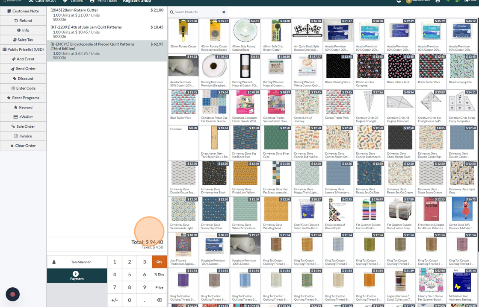Add Christmas Peace 7pc Fat Quarter Bundle
The height and width of the screenshot is (307, 479).
[x=214, y=107]
